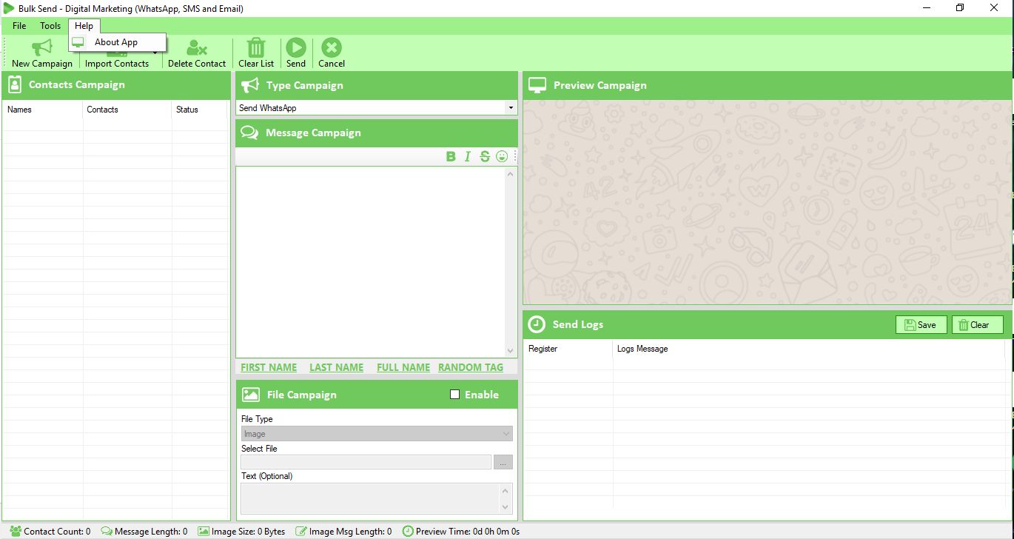
Task: Apply italic formatting to the message
Action: (x=468, y=156)
